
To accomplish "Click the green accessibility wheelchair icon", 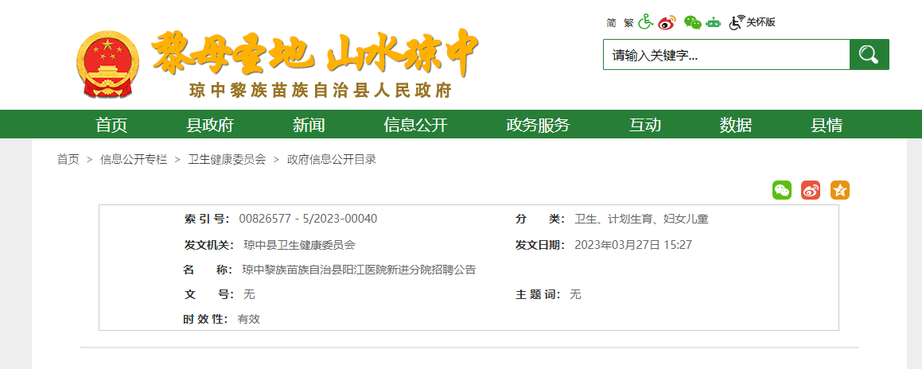I will pos(646,21).
